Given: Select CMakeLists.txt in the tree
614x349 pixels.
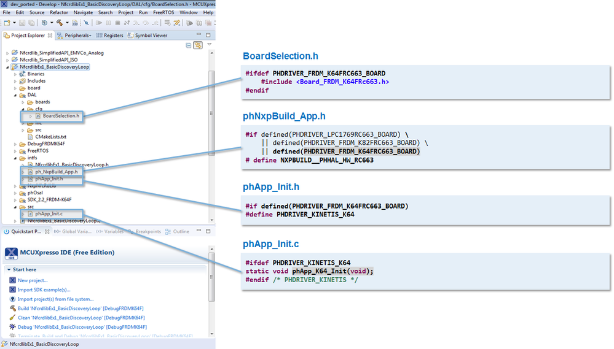Looking at the screenshot, I should [50, 137].
